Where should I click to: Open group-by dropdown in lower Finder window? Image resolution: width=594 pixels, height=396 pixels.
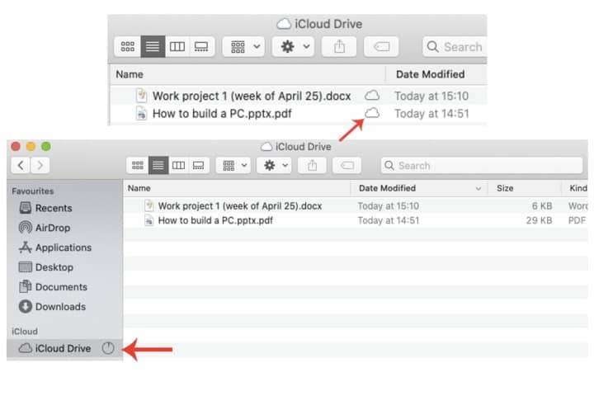click(233, 165)
